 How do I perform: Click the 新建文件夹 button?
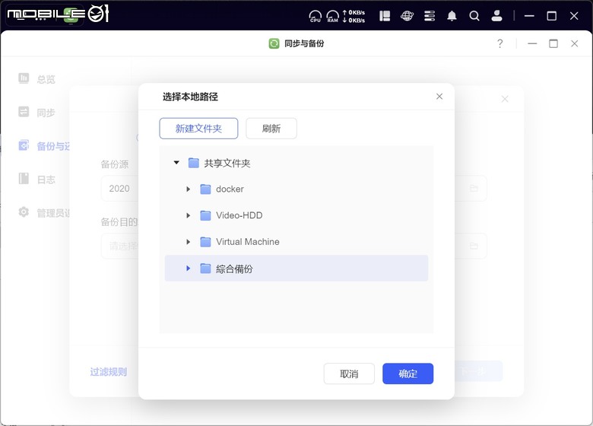pyautogui.click(x=198, y=129)
